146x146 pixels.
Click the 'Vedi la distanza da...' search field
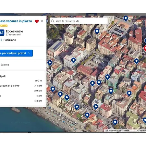pyautogui.click(x=79, y=21)
